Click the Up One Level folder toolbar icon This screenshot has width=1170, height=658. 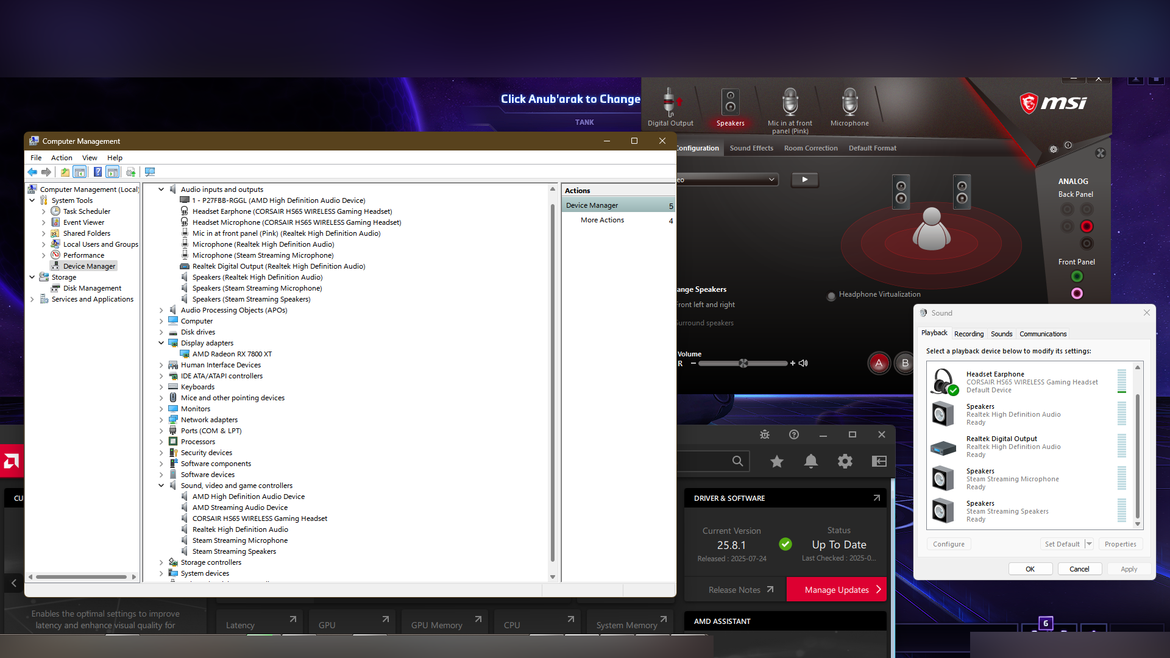[65, 172]
